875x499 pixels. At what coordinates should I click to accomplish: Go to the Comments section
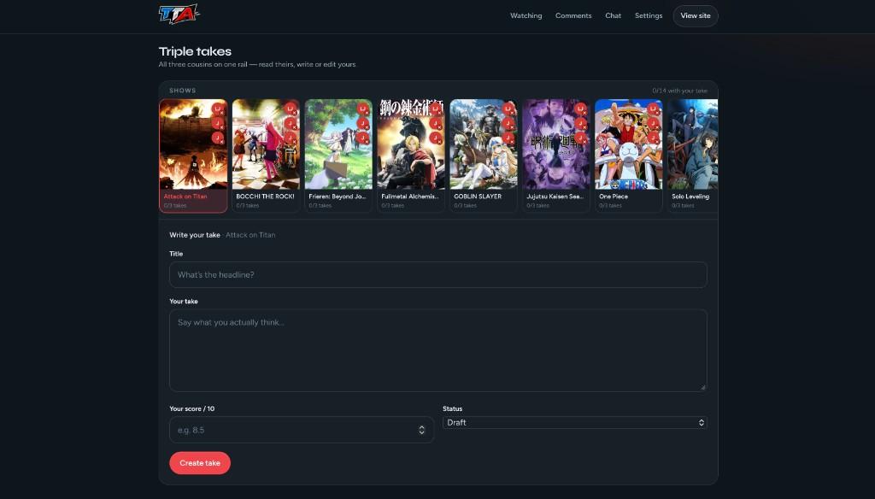click(x=573, y=15)
